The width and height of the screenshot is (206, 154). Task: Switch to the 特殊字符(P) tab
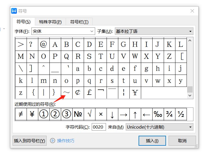(x=50, y=22)
